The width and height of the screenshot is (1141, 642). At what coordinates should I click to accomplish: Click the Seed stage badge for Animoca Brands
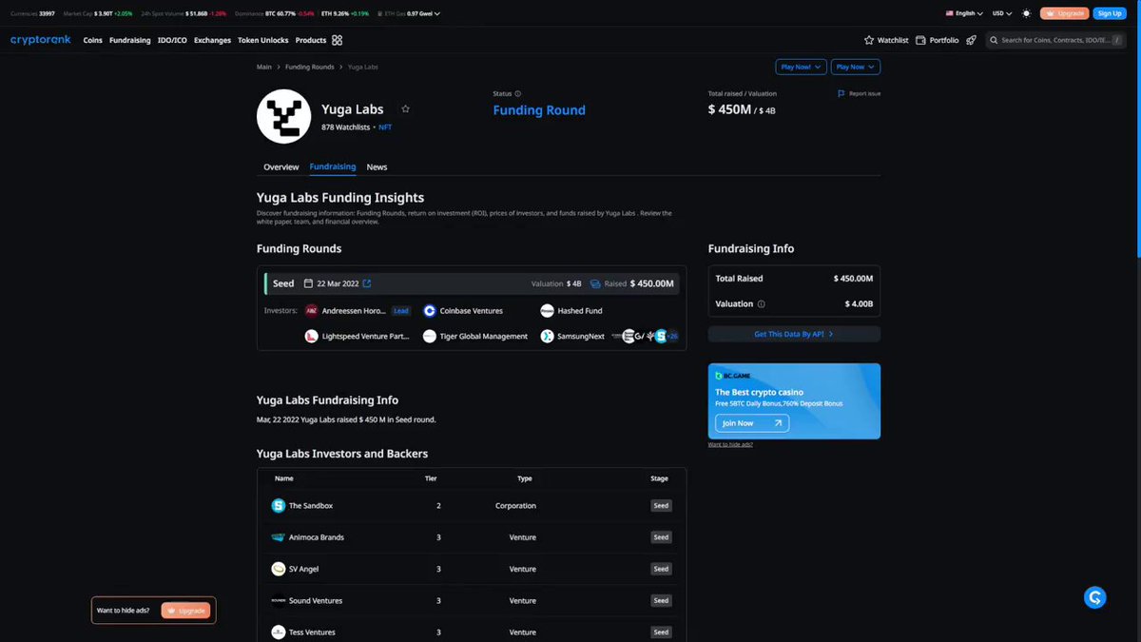coord(661,537)
